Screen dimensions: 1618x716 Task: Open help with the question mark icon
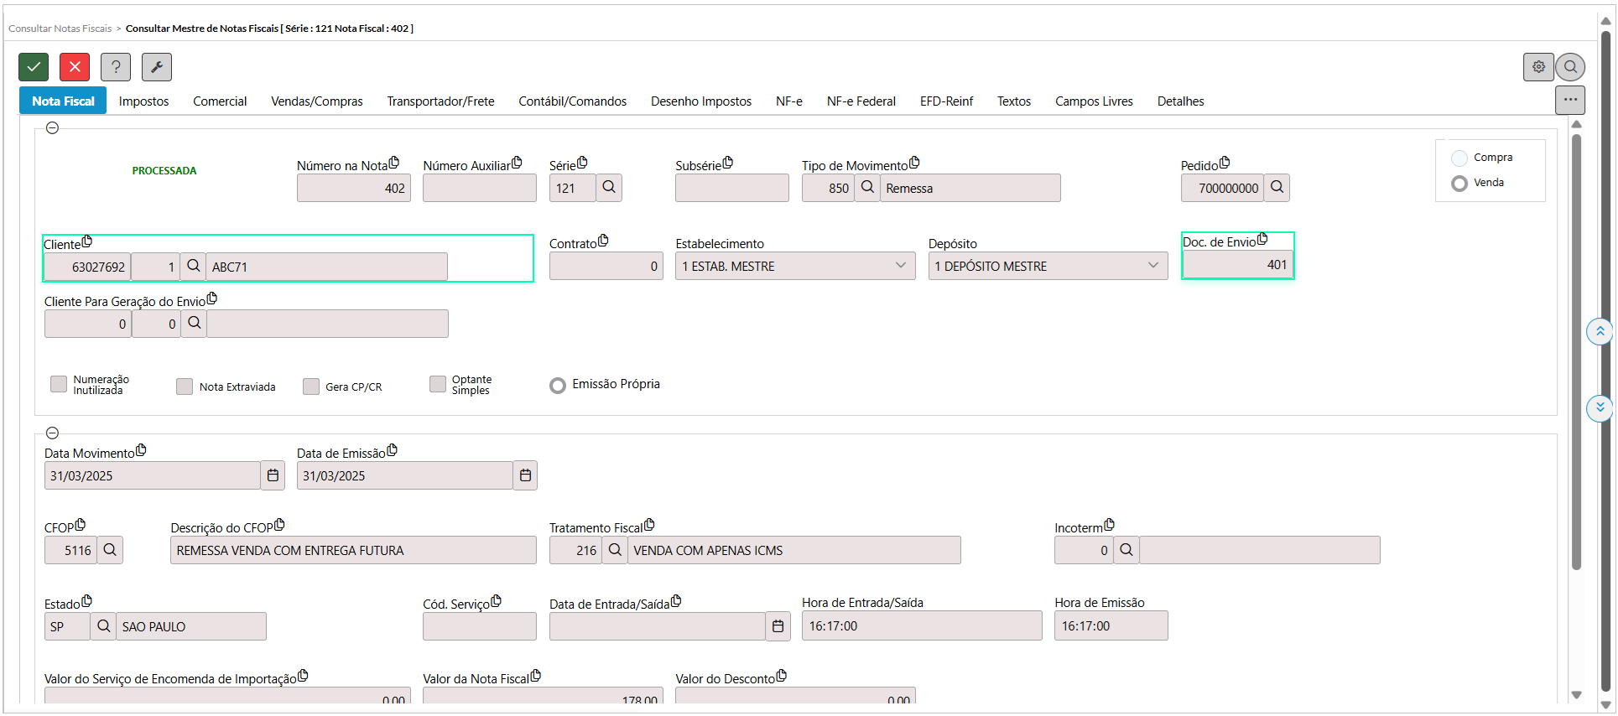[116, 67]
